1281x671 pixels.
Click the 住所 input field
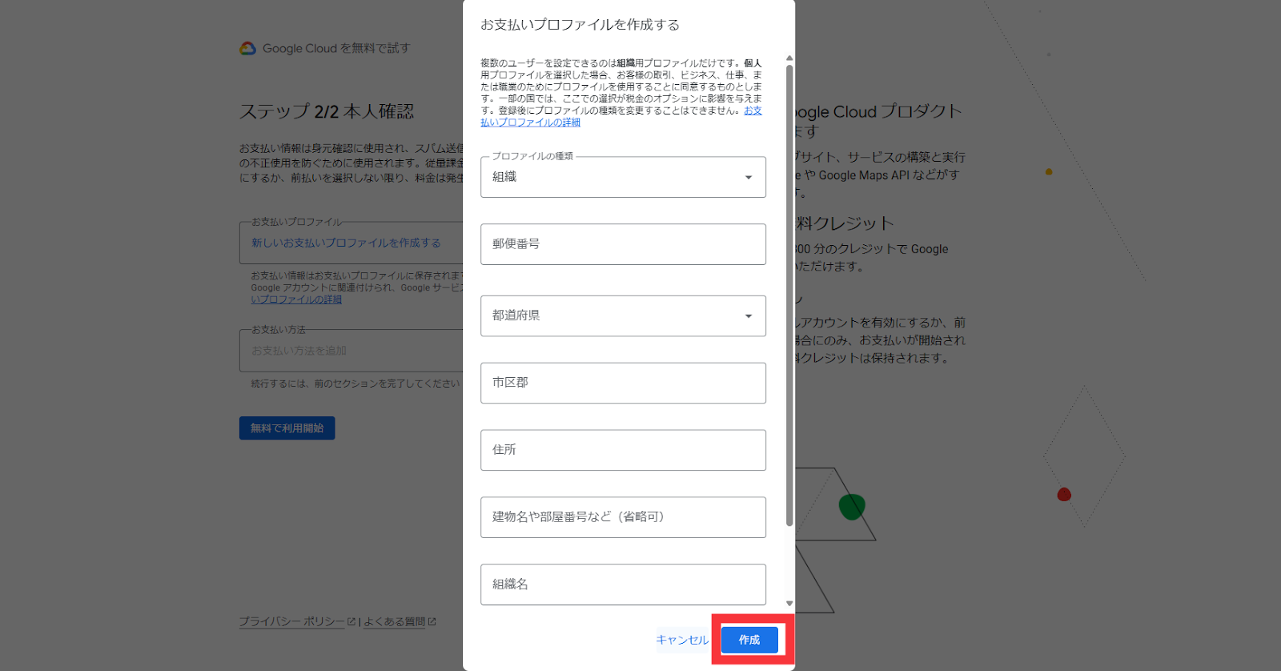(x=623, y=450)
